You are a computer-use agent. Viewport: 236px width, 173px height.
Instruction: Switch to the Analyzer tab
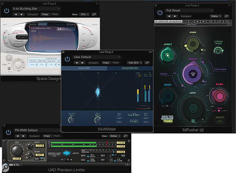pos(84,68)
